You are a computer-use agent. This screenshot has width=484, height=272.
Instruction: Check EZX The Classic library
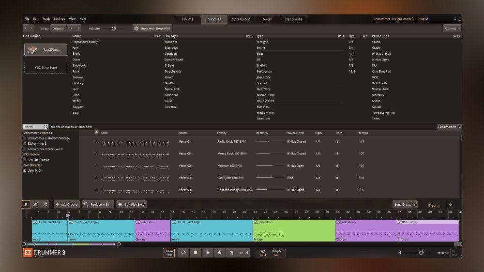(24, 160)
